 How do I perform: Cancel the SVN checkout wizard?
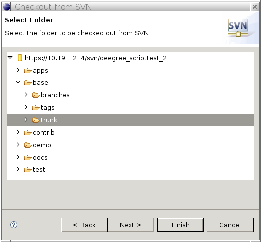[230, 225]
